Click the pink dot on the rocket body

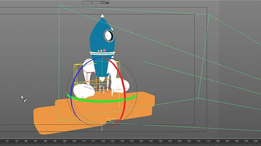pos(104,50)
